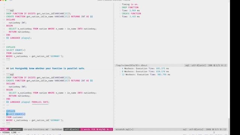240x135 pixels.
Task: Place cursor on 'Time: 2.969 ms' output line
Action: pos(131,10)
